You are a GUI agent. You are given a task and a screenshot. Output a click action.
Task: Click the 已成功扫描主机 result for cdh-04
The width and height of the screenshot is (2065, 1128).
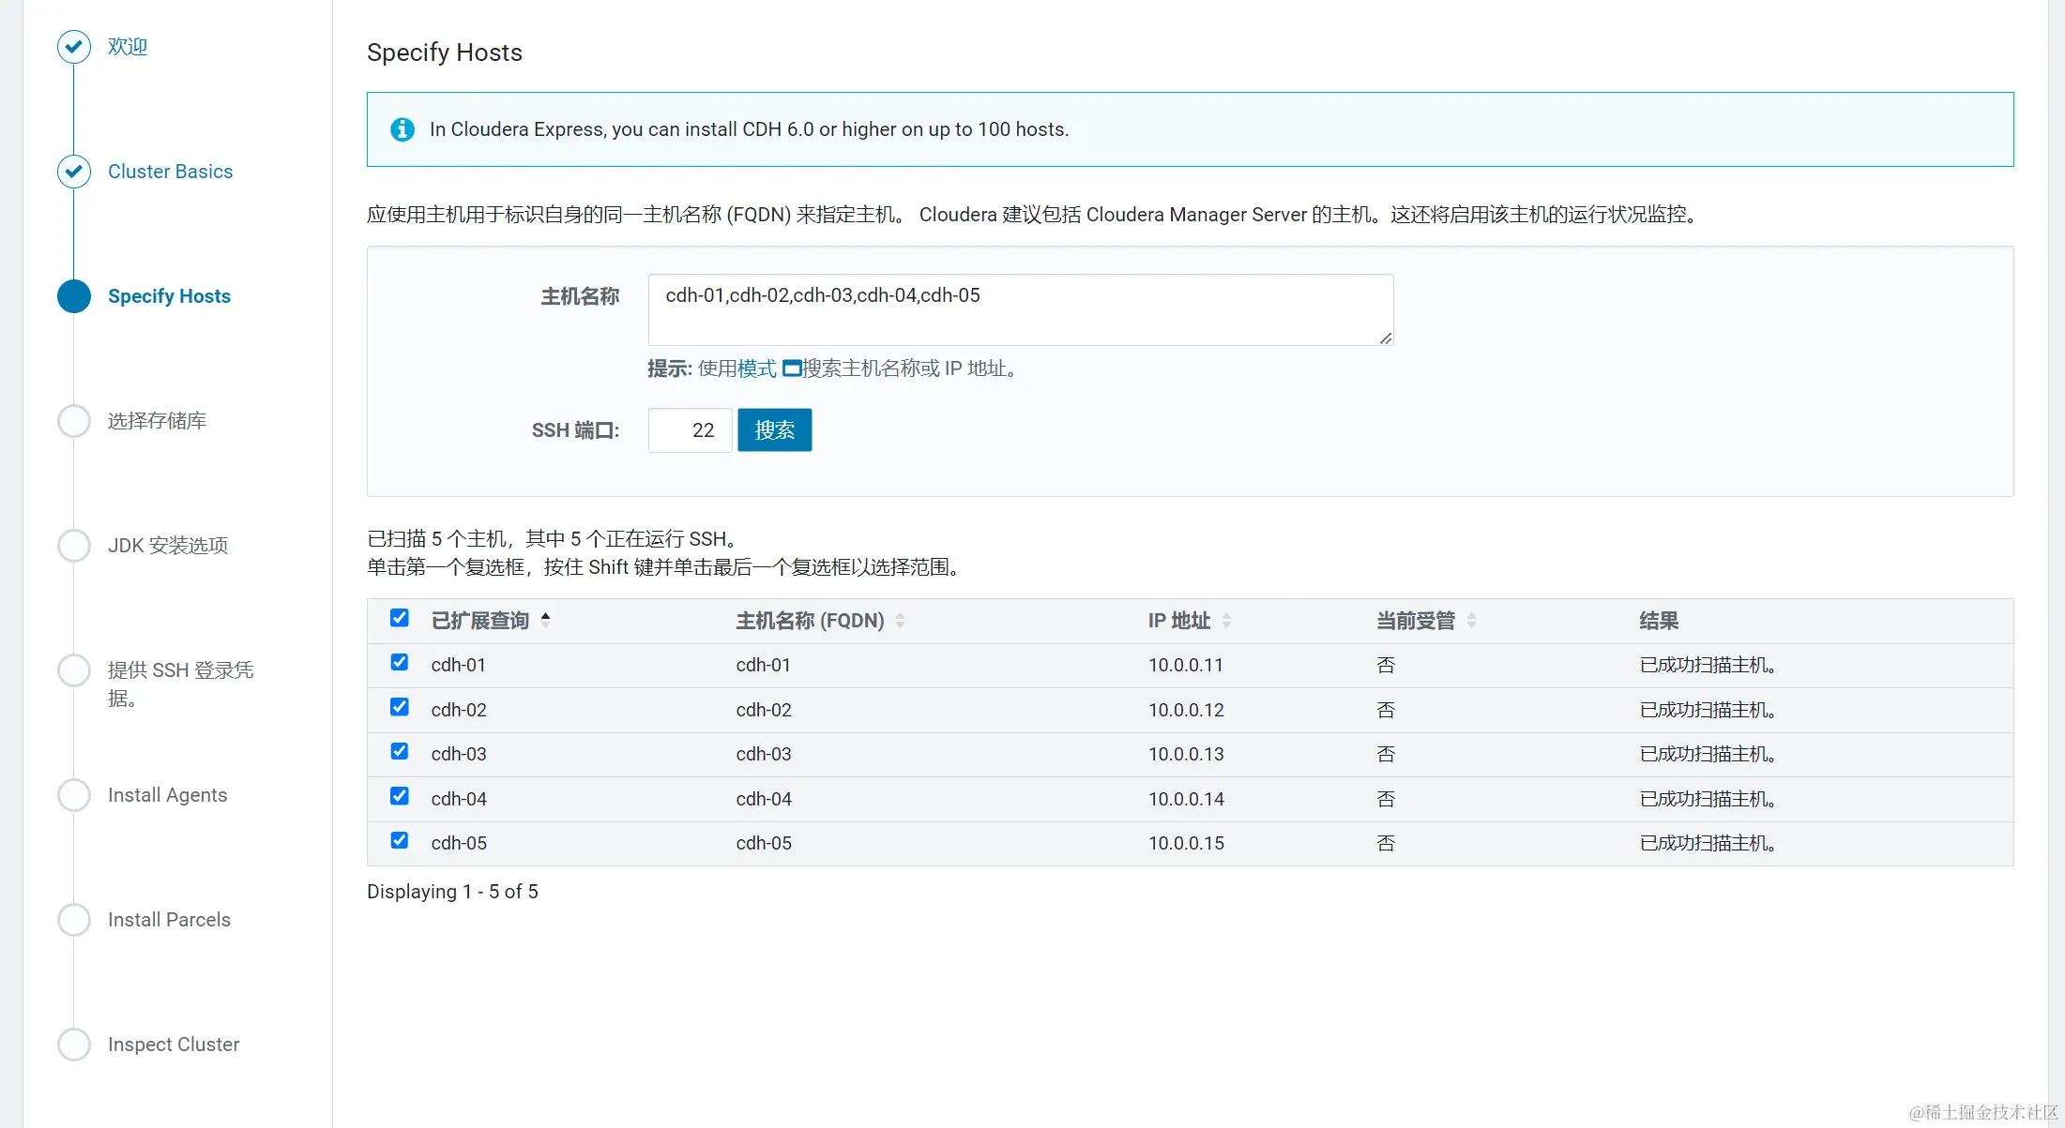coord(1708,800)
